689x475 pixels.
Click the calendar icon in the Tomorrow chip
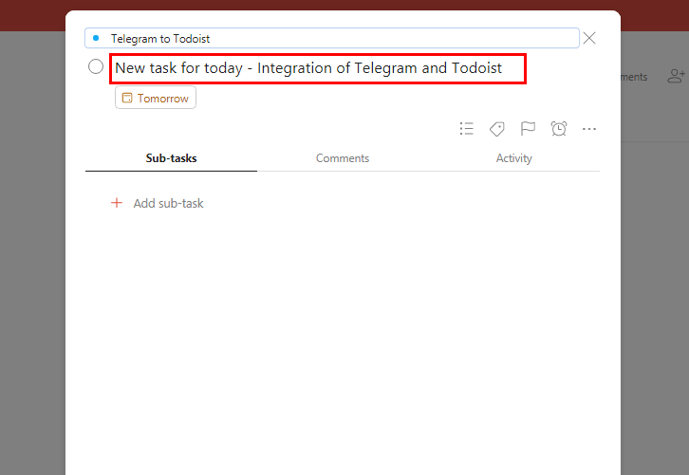(127, 98)
